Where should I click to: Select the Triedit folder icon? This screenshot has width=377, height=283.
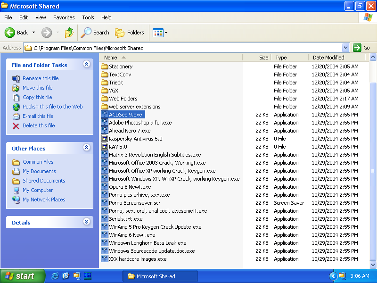(x=104, y=82)
